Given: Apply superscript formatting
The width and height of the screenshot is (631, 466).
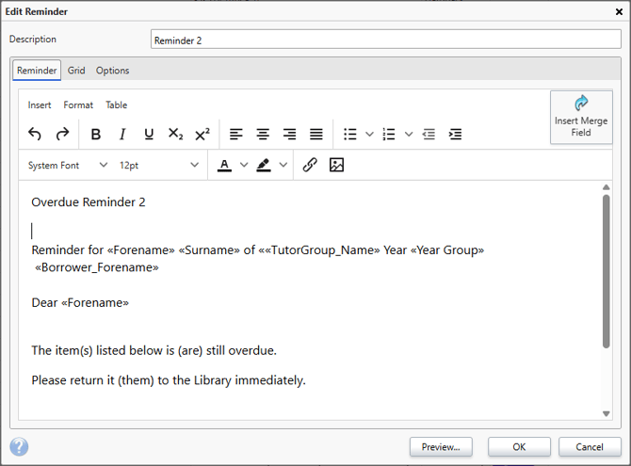Looking at the screenshot, I should [202, 135].
